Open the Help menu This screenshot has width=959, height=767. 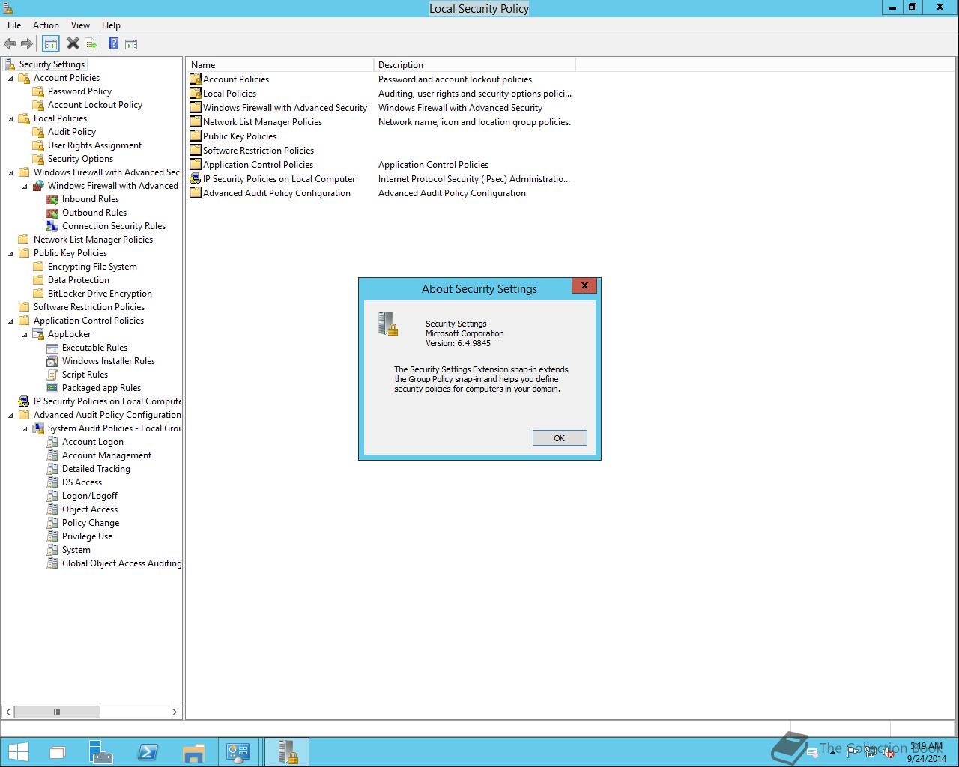pyautogui.click(x=111, y=25)
